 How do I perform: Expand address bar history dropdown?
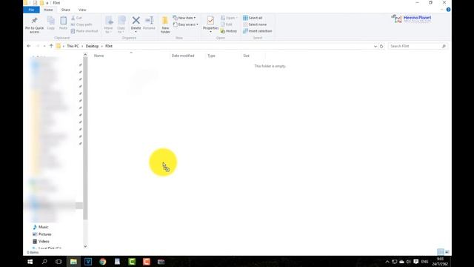pyautogui.click(x=375, y=46)
